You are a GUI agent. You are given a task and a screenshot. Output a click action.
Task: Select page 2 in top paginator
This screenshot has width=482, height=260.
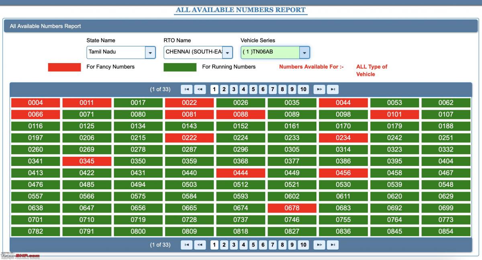pyautogui.click(x=224, y=89)
